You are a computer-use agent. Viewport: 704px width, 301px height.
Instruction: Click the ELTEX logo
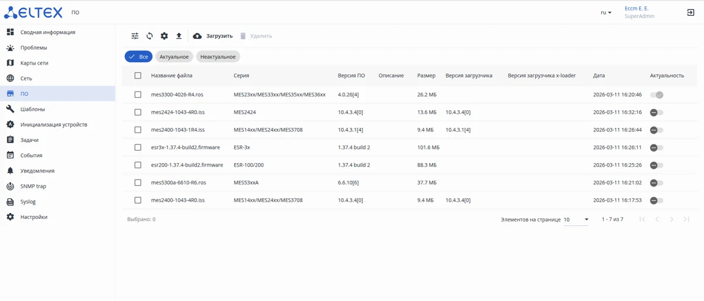click(x=33, y=12)
